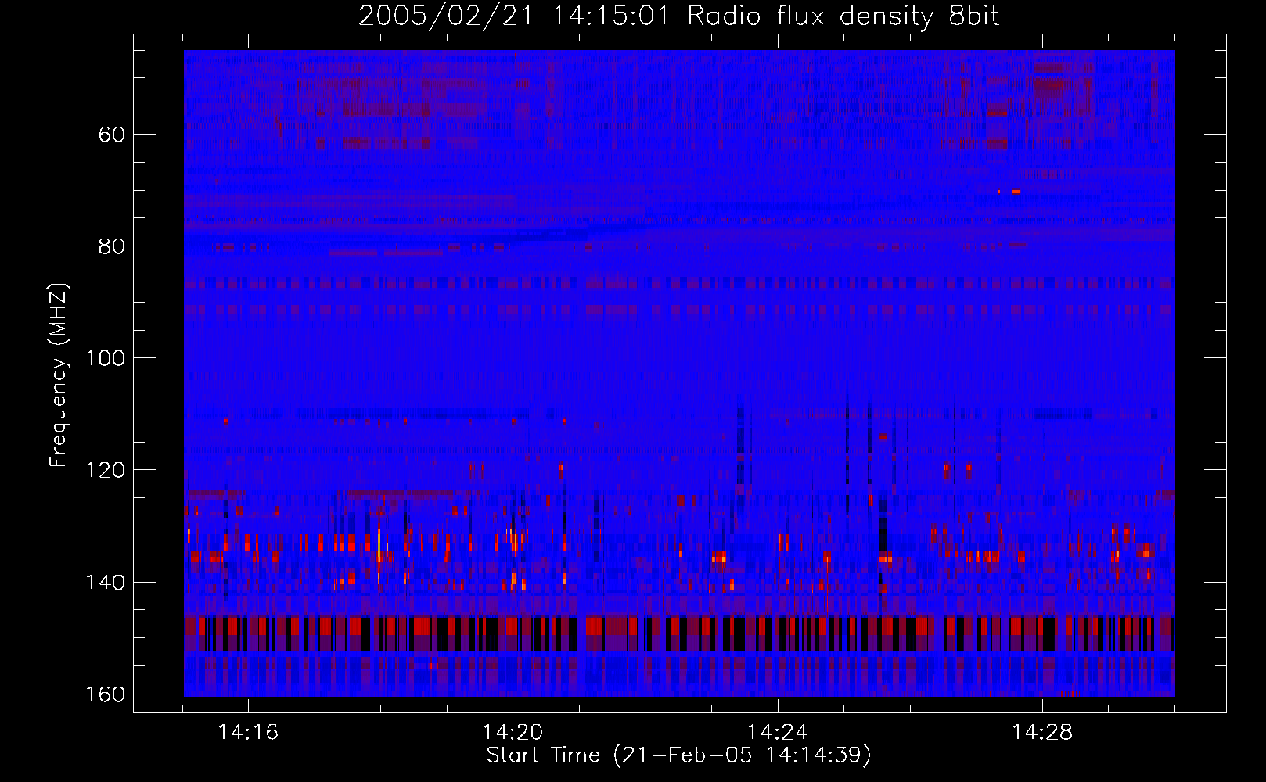The height and width of the screenshot is (782, 1266).
Task: Select the 14:24 time axis label
Action: [x=777, y=733]
